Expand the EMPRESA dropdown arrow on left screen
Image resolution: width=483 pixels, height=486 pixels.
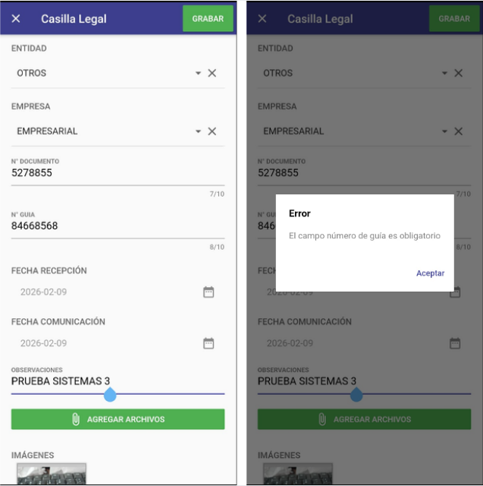point(198,131)
